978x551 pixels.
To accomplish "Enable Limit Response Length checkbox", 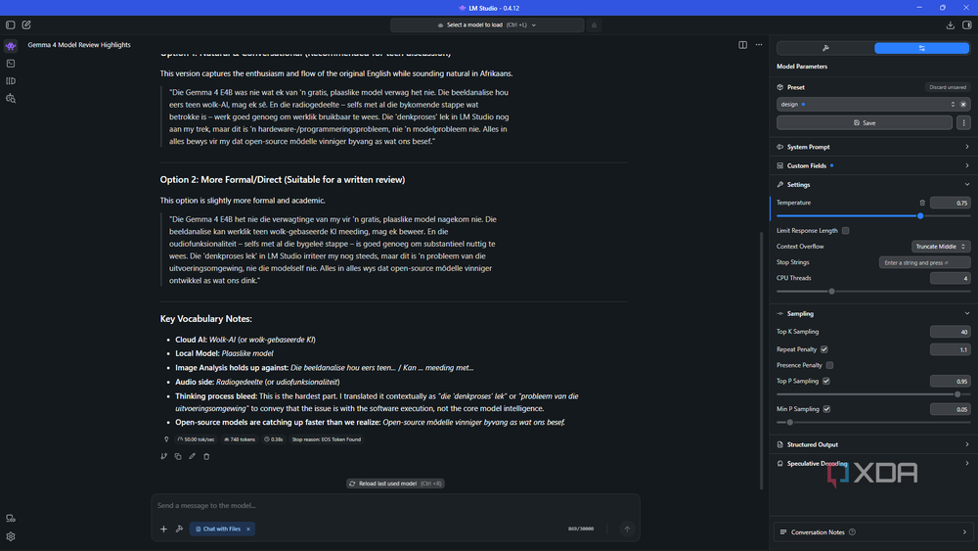I will 845,231.
